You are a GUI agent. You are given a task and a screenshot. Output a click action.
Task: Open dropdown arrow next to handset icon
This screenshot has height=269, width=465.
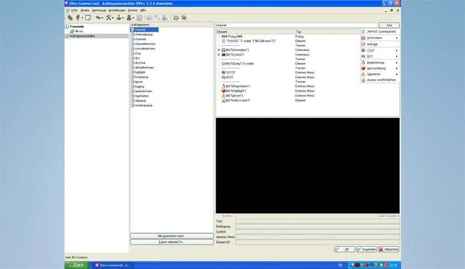102,18
